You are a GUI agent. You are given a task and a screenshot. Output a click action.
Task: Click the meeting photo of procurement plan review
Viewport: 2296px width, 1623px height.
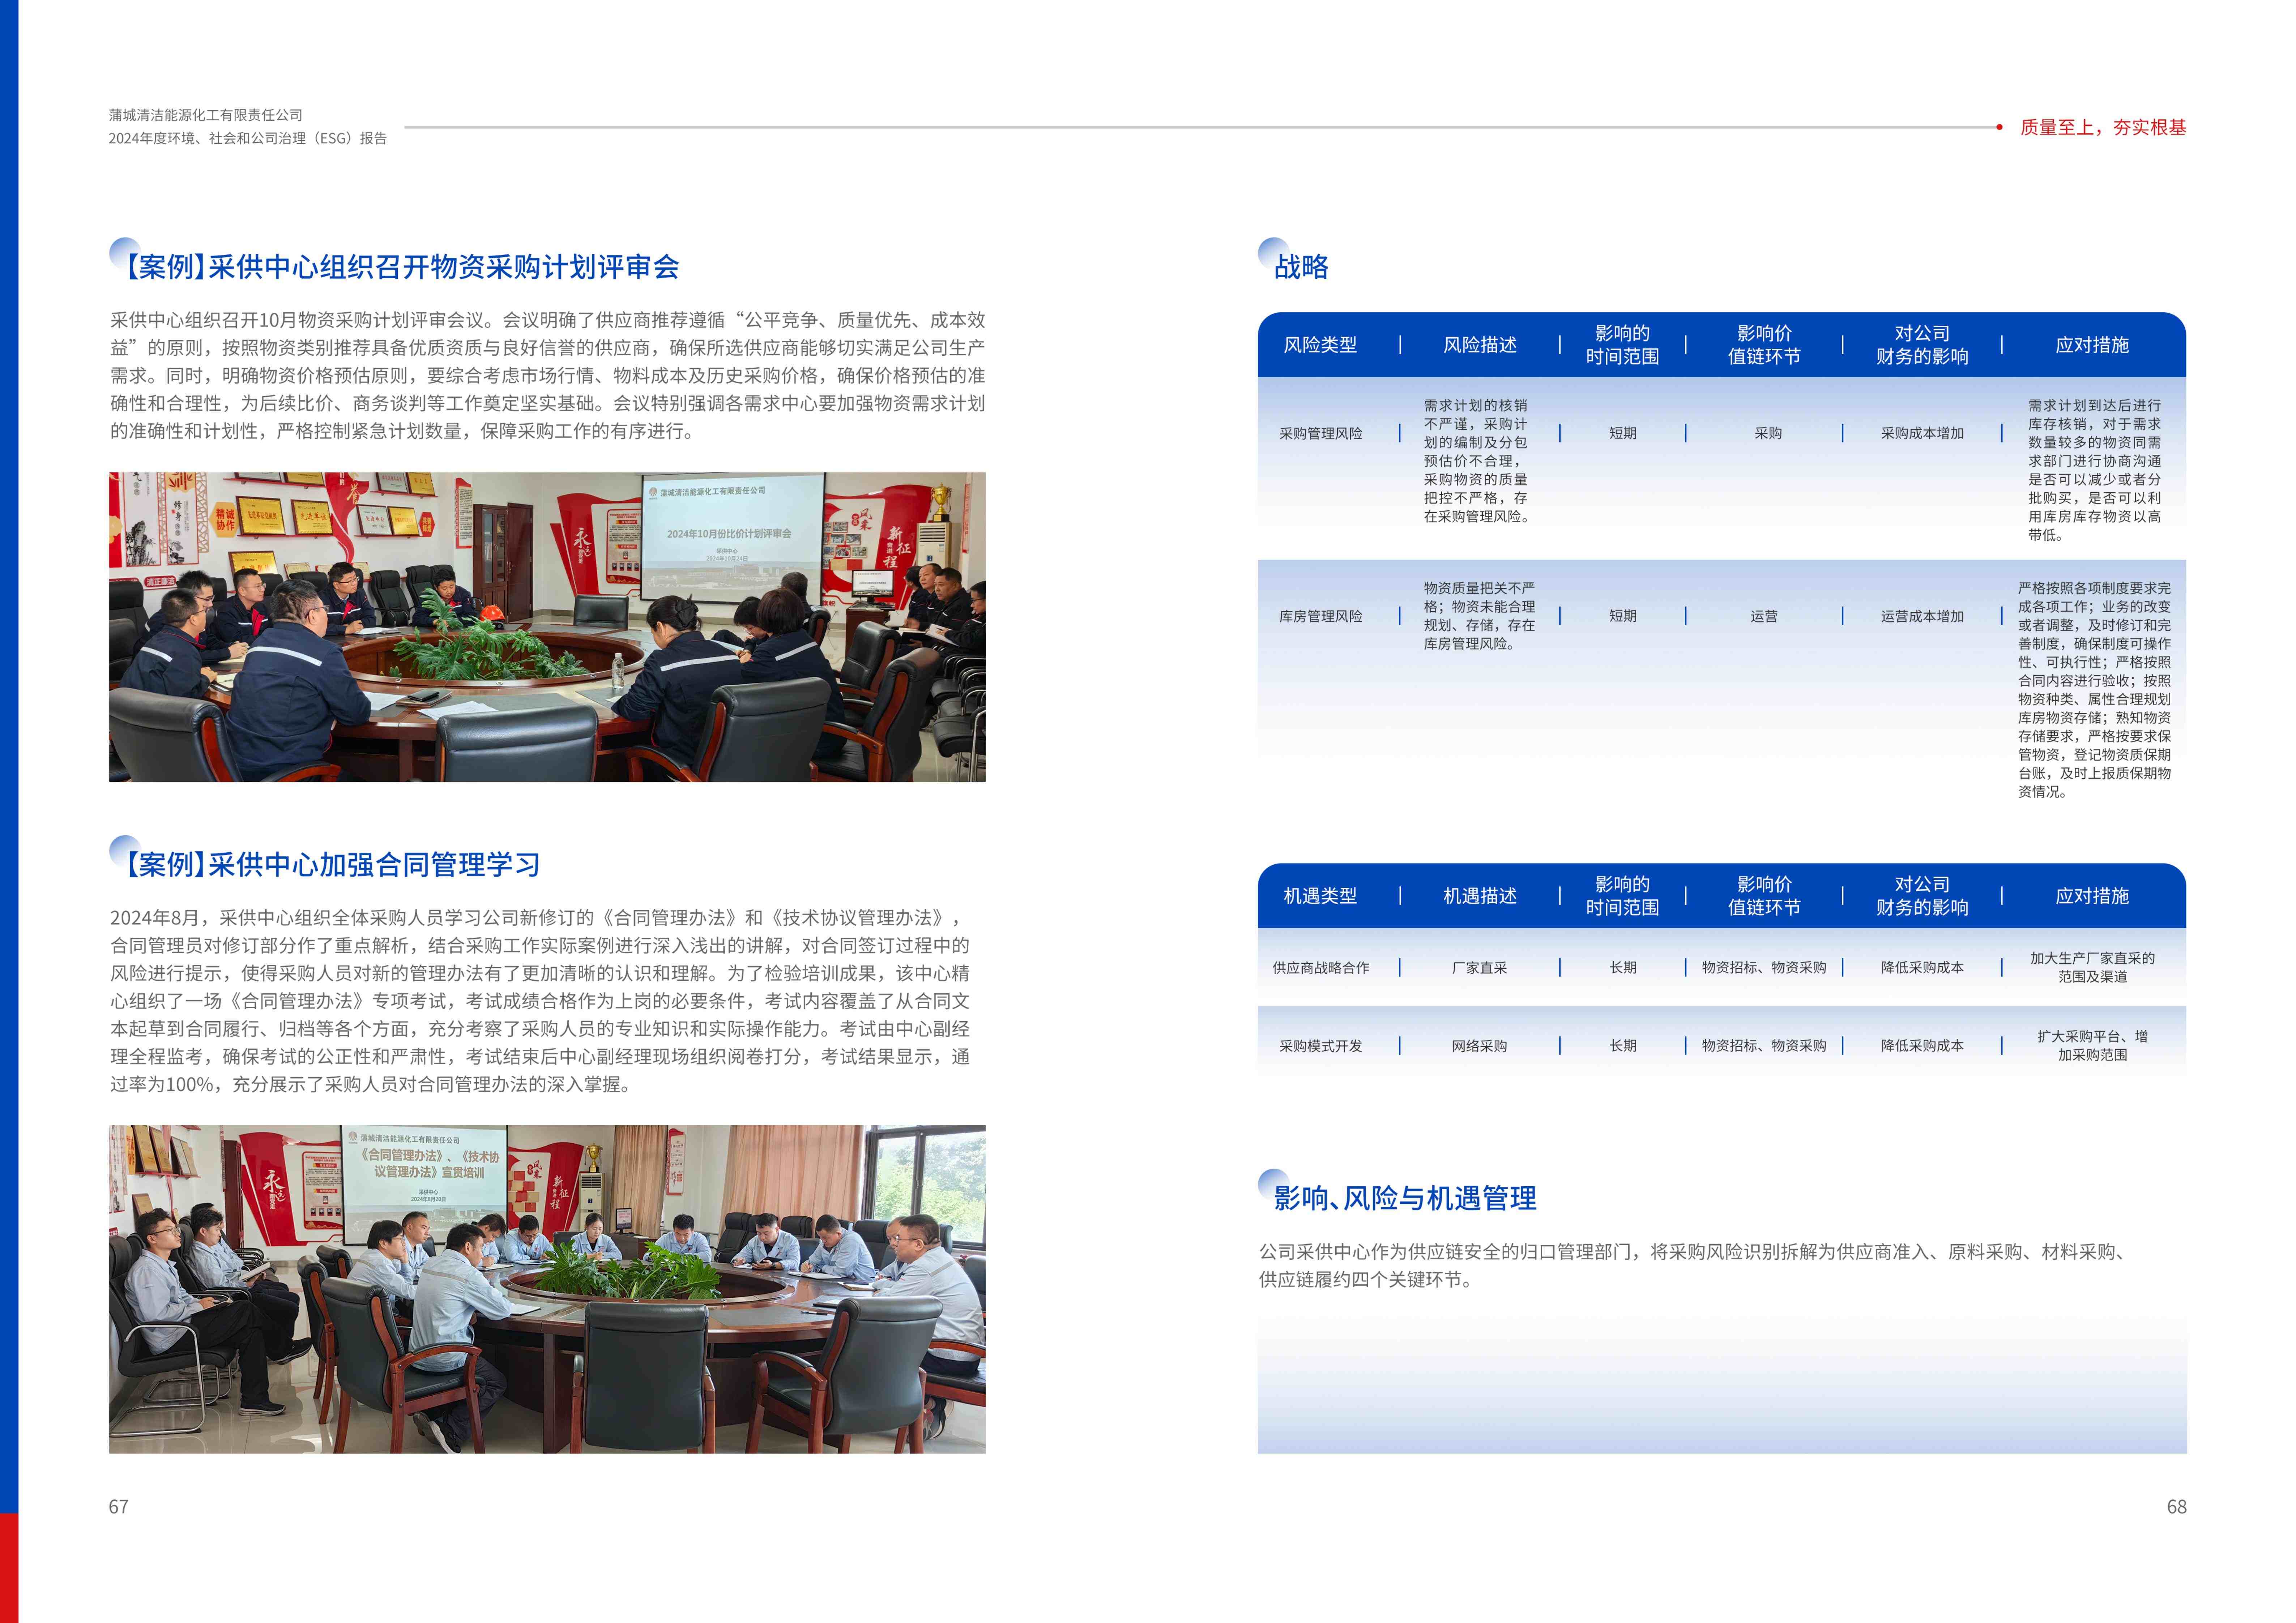[547, 627]
